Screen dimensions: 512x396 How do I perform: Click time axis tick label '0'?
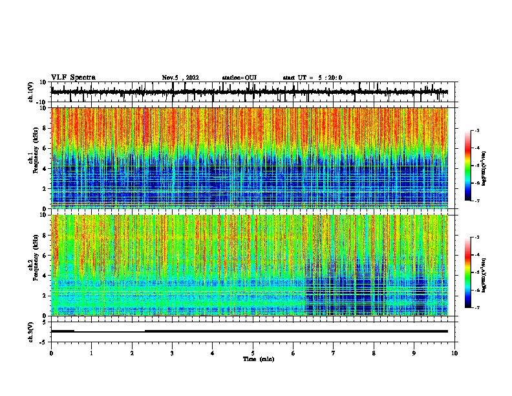point(51,353)
